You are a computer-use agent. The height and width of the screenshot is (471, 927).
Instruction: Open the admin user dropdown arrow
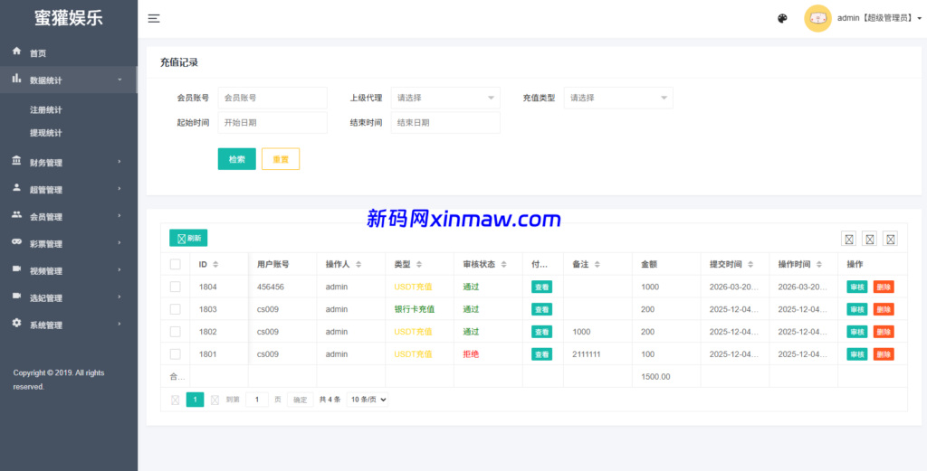[x=920, y=19]
